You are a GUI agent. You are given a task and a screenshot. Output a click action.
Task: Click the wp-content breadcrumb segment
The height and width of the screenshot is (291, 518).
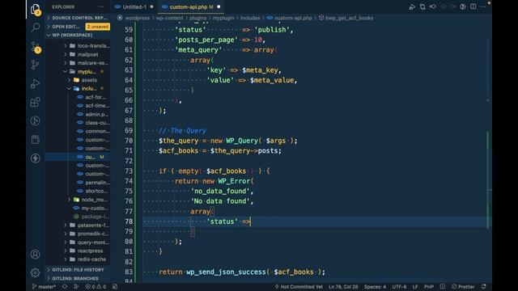pos(169,18)
